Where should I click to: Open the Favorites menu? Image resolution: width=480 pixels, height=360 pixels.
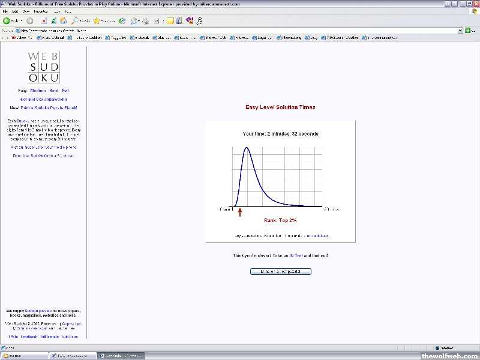[41, 11]
